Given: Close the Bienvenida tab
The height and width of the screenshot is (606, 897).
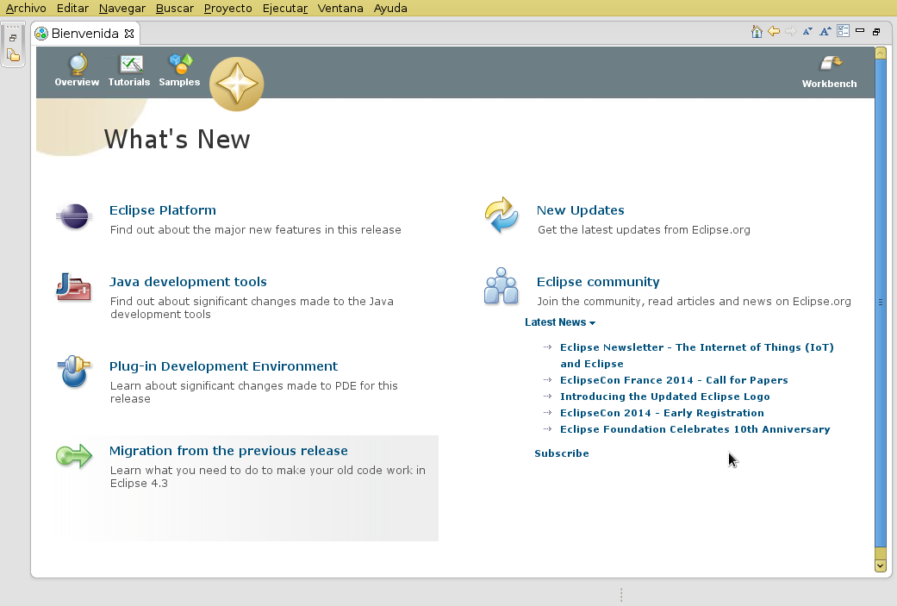Looking at the screenshot, I should 129,34.
